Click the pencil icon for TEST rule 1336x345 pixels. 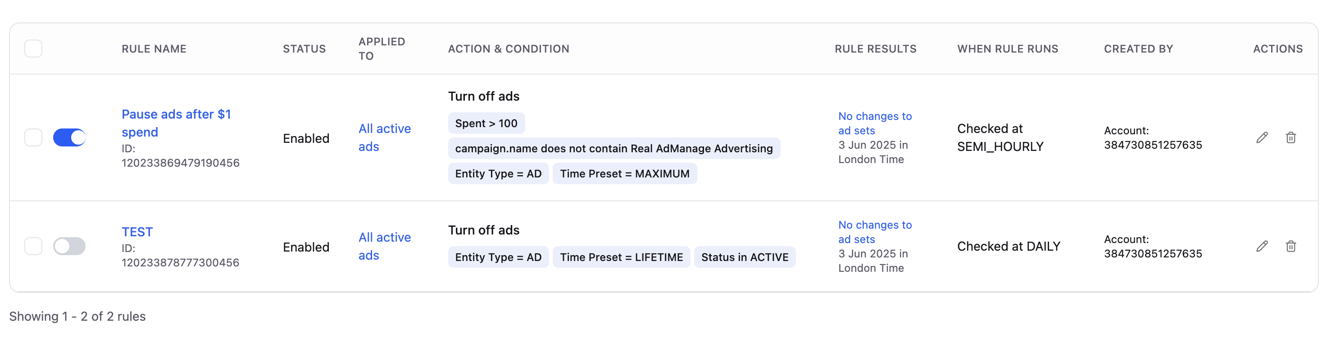(x=1261, y=246)
